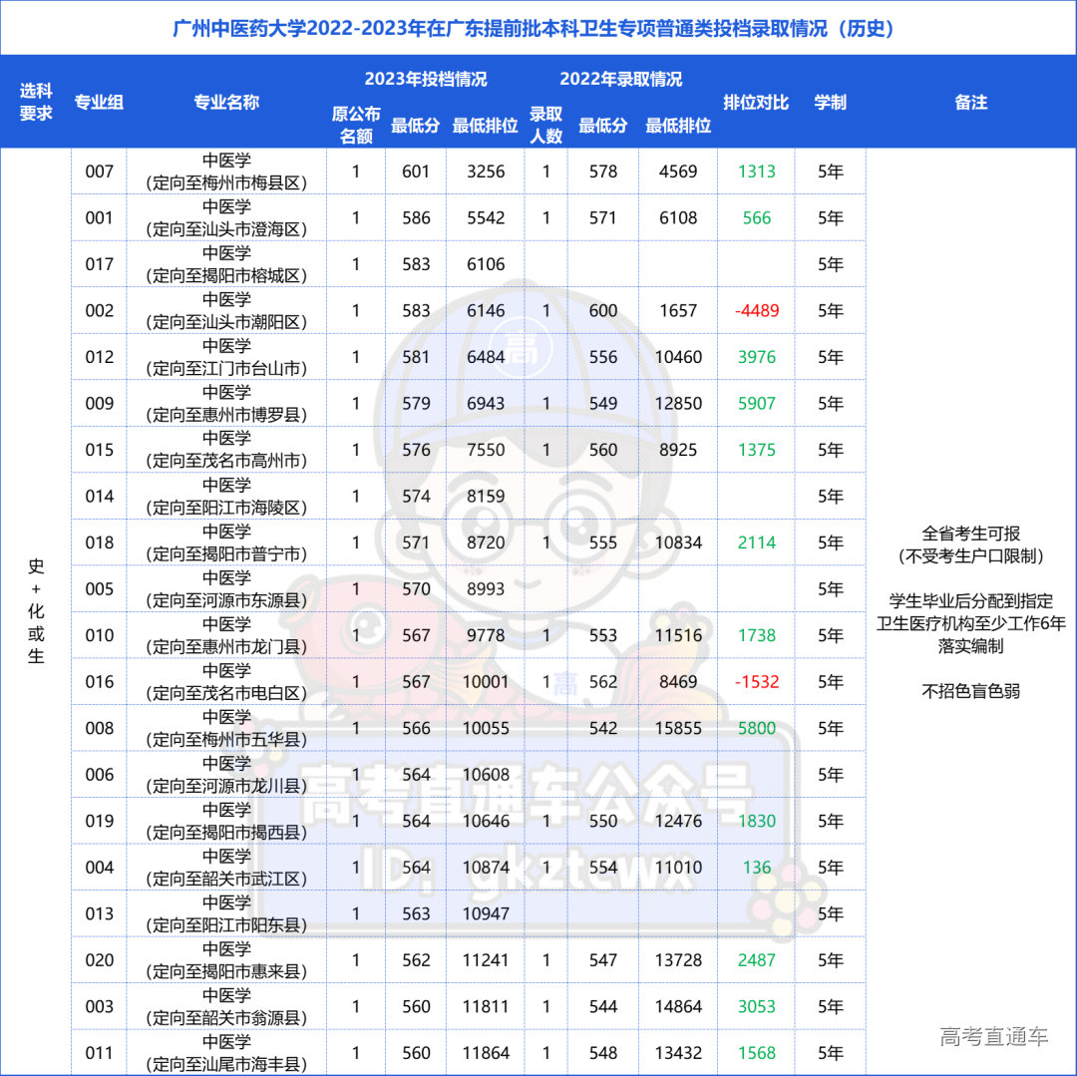Click the note 全省考生可报
Image resolution: width=1077 pixels, height=1076 pixels.
tap(969, 533)
